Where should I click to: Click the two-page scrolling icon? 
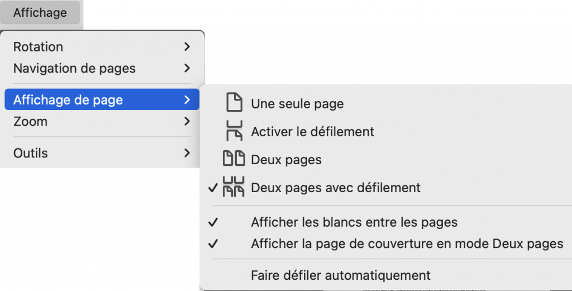[x=234, y=188]
